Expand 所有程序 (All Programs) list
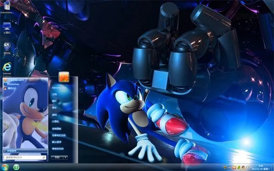274x171 pixels. (25, 150)
